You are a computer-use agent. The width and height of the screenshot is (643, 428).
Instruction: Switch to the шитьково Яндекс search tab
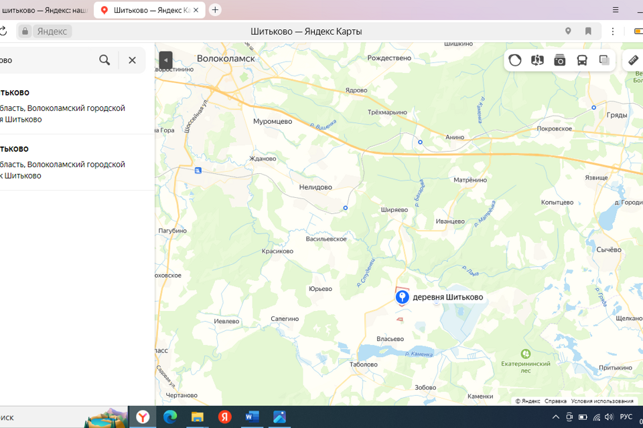(x=44, y=10)
